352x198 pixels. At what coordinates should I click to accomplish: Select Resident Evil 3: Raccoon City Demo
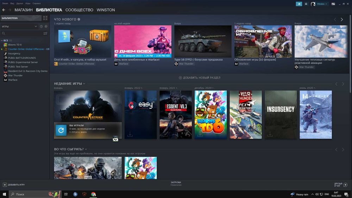(28, 71)
